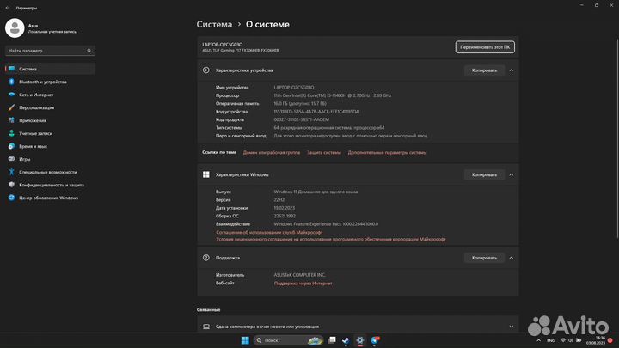Click update icon beside 'Центр обновления Windows'

coord(11,198)
